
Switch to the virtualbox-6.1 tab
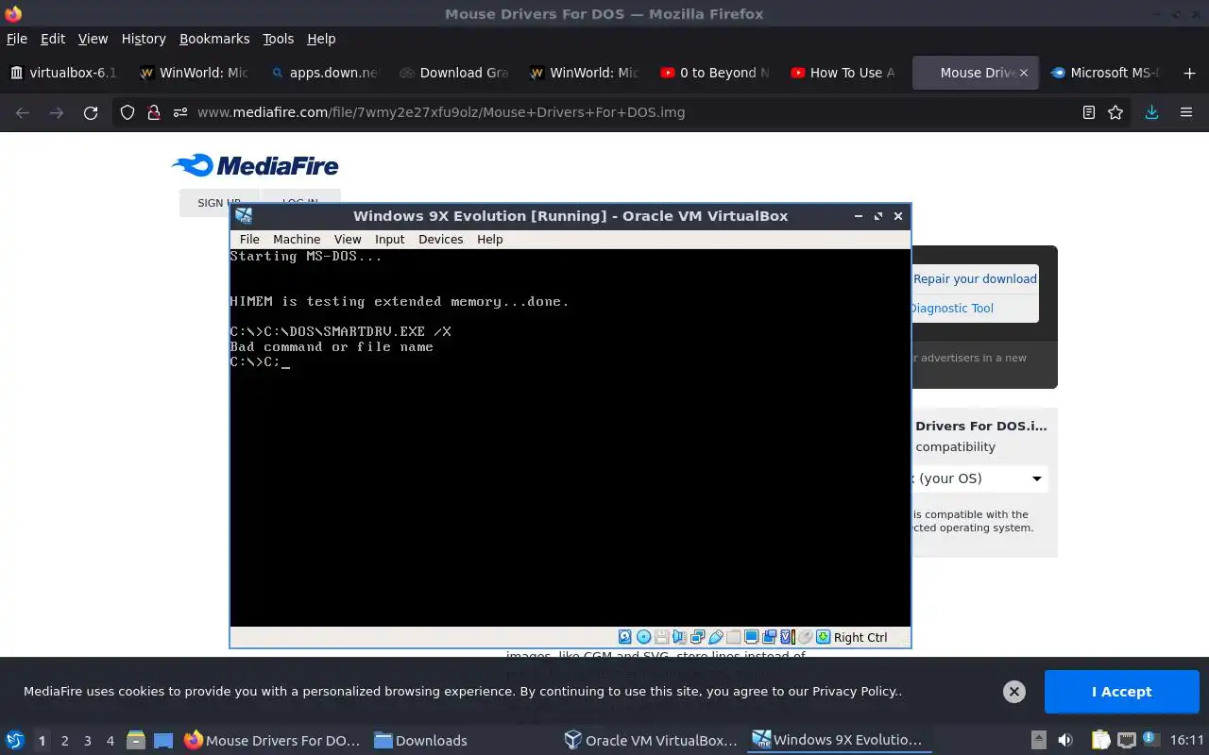(x=63, y=73)
